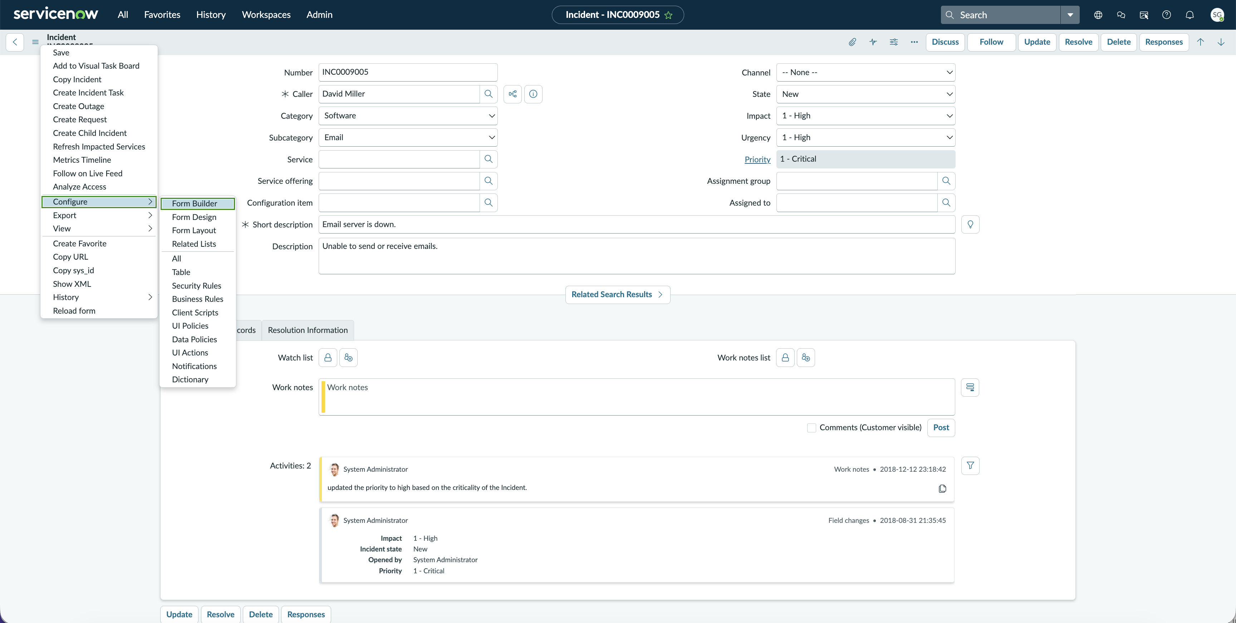Expand the Export submenu

coord(99,216)
